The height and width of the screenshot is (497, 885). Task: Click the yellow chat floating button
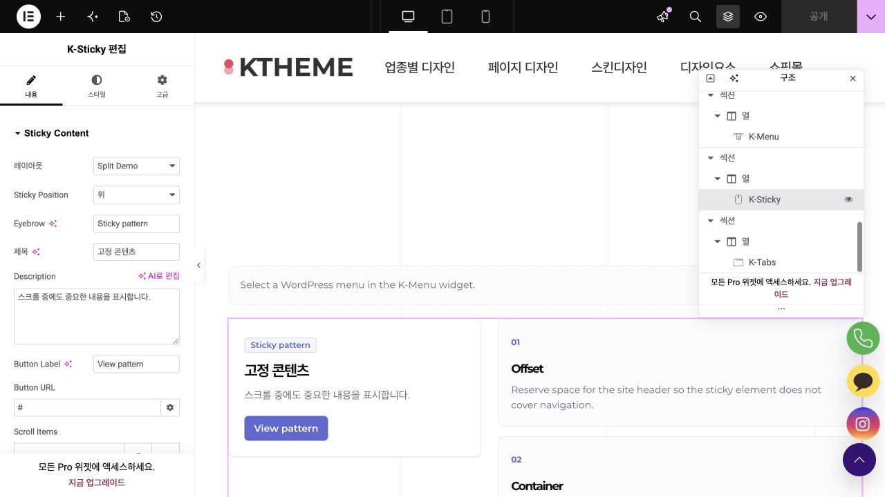[863, 381]
